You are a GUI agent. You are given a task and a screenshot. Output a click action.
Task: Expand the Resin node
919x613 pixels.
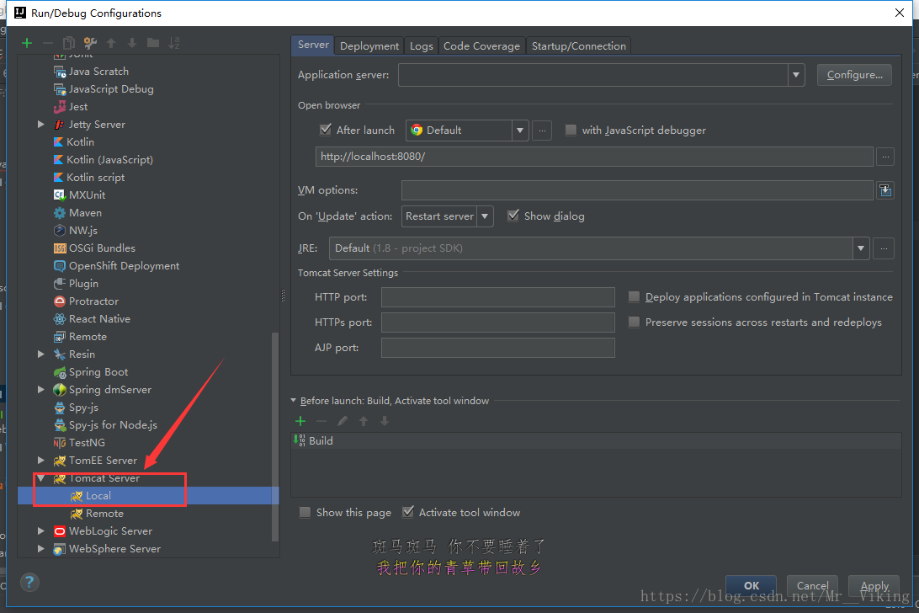[x=40, y=354]
